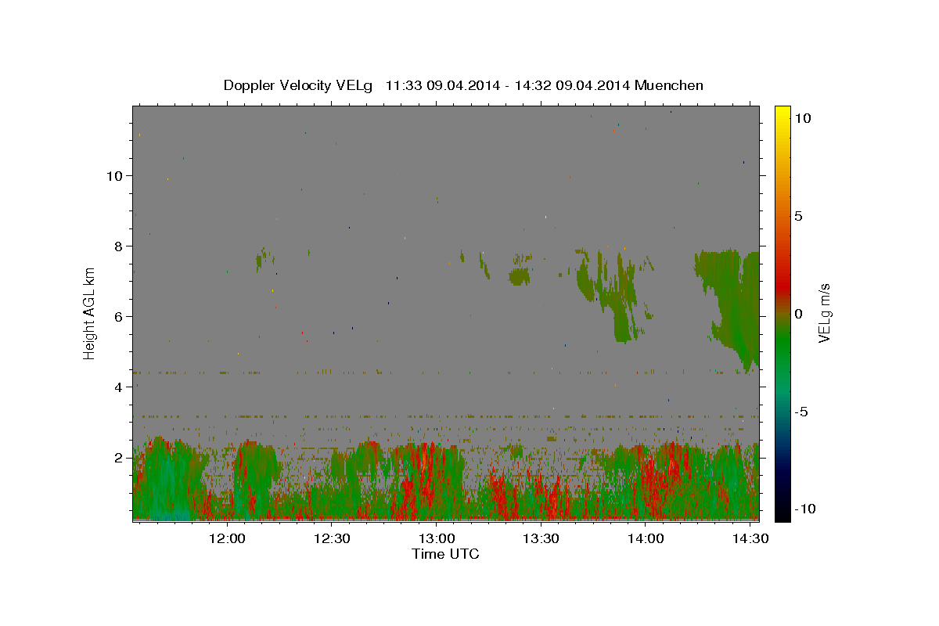The width and height of the screenshot is (939, 626).
Task: Select the 13:30 time tick label
Action: (542, 539)
